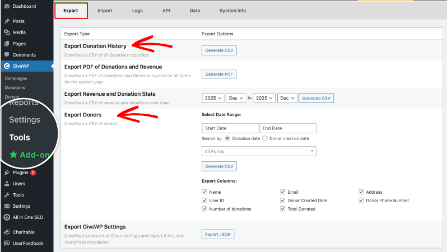Viewport: 447px width, 252px height.
Task: Click the Posts pin icon
Action: [x=7, y=21]
